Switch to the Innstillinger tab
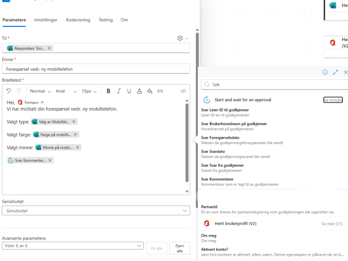Viewport: 348px width, 261px height. click(46, 20)
